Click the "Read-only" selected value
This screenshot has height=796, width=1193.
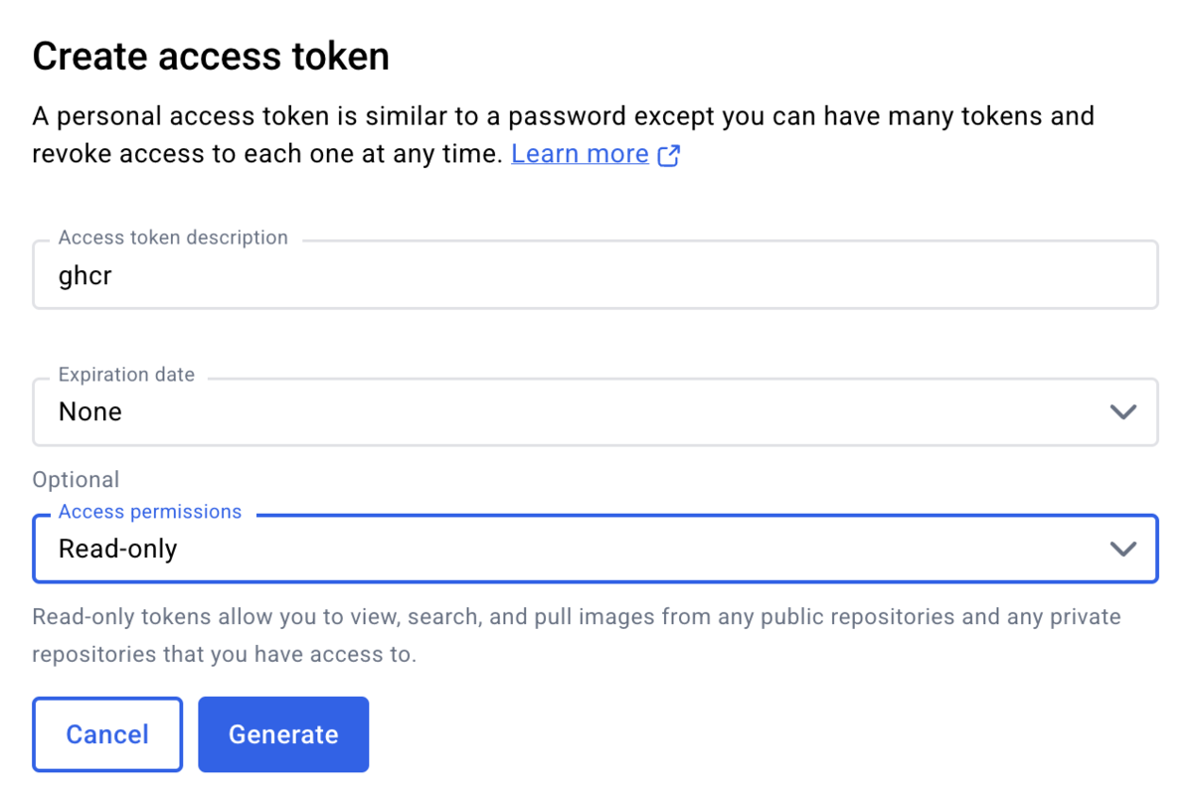click(x=117, y=549)
